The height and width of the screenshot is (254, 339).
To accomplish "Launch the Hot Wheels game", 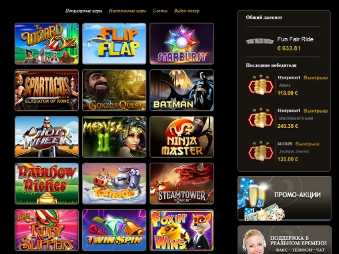I will pyautogui.click(x=47, y=137).
